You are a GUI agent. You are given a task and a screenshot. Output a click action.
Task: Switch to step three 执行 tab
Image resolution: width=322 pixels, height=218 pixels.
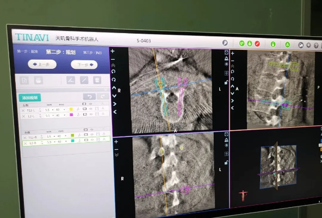92,53
